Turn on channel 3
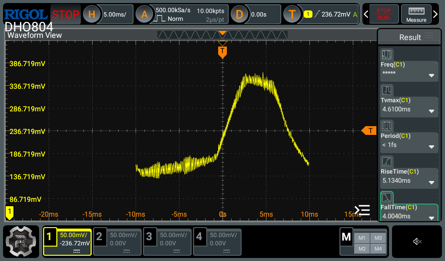Screen dimensions: 445x261 pos(167,241)
